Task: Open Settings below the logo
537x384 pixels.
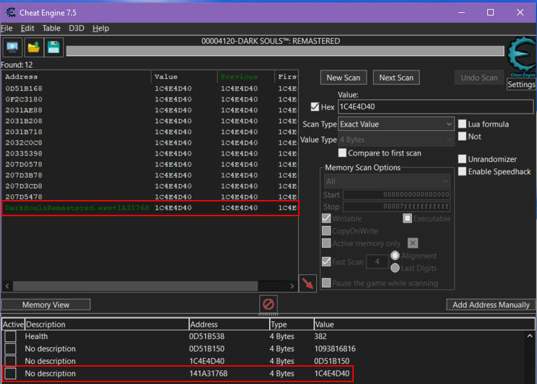Action: (521, 85)
